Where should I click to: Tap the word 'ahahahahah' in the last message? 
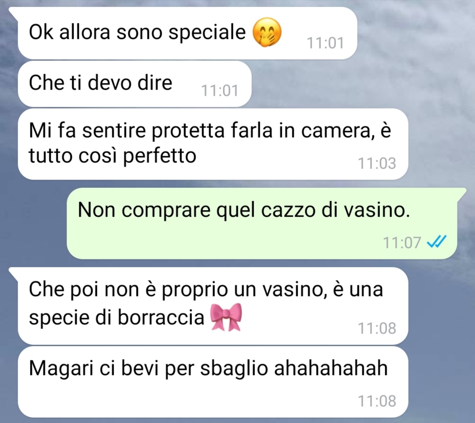click(x=331, y=368)
